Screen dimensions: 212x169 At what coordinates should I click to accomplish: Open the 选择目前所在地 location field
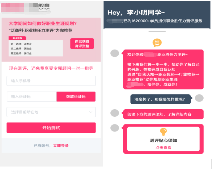[x=51, y=112]
